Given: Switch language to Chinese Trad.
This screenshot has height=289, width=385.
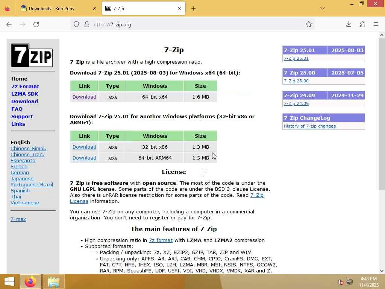Looking at the screenshot, I should coord(27,154).
